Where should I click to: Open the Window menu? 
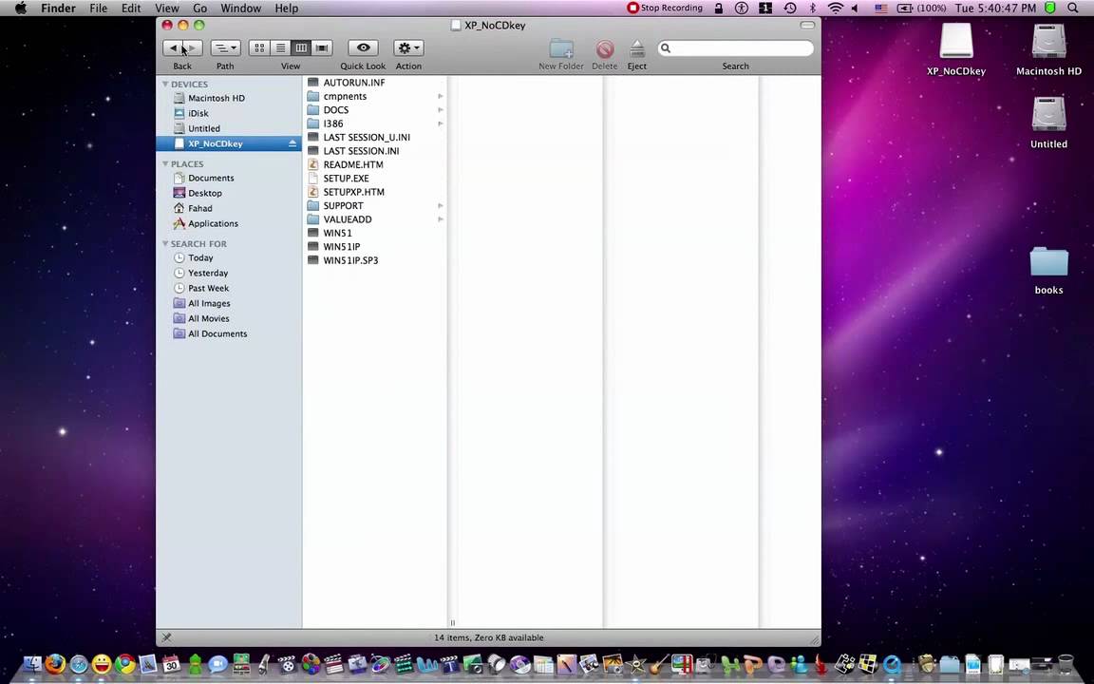(x=240, y=9)
